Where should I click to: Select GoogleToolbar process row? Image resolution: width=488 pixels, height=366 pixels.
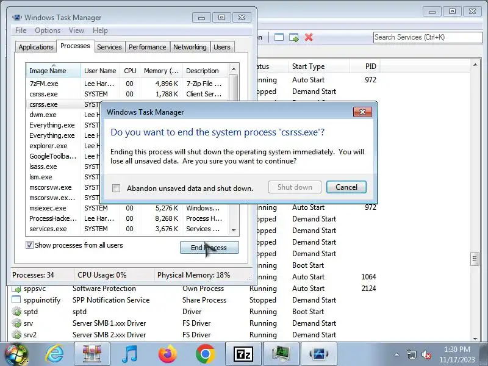point(63,156)
